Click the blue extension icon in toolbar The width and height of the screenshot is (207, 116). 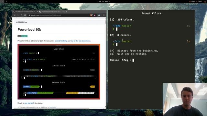click(x=99, y=15)
